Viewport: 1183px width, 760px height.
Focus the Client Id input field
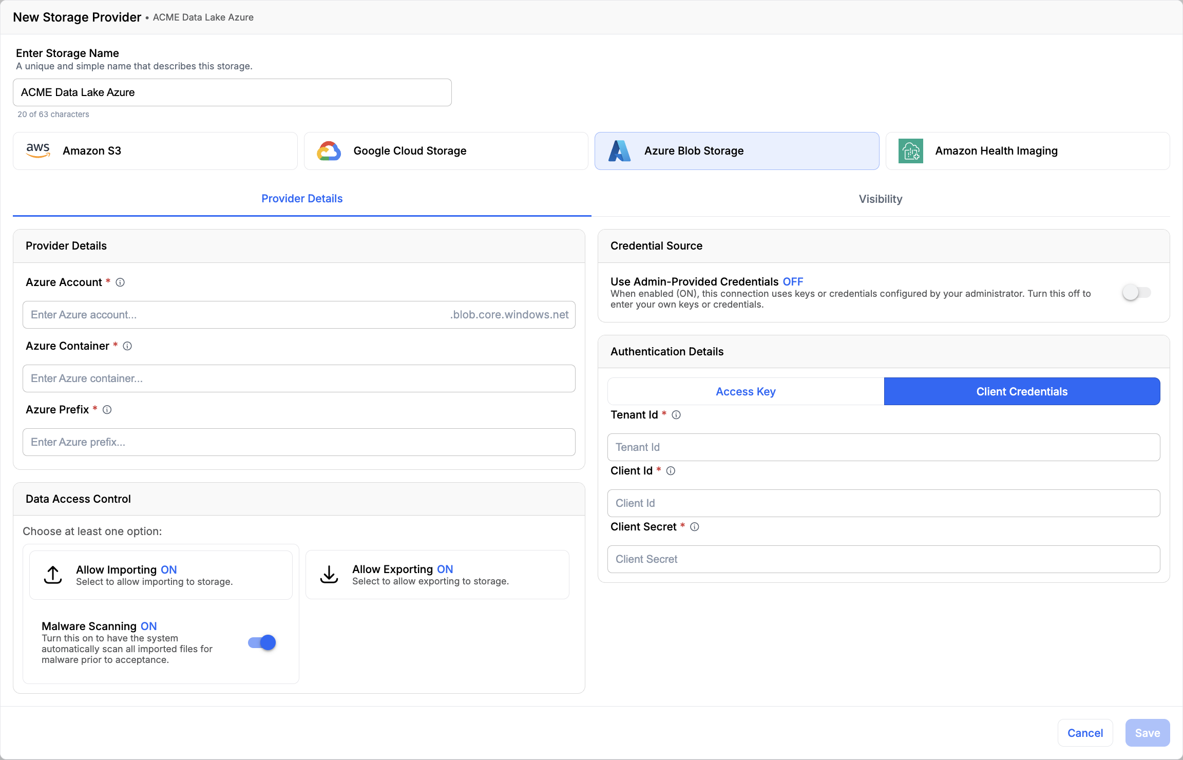(884, 503)
